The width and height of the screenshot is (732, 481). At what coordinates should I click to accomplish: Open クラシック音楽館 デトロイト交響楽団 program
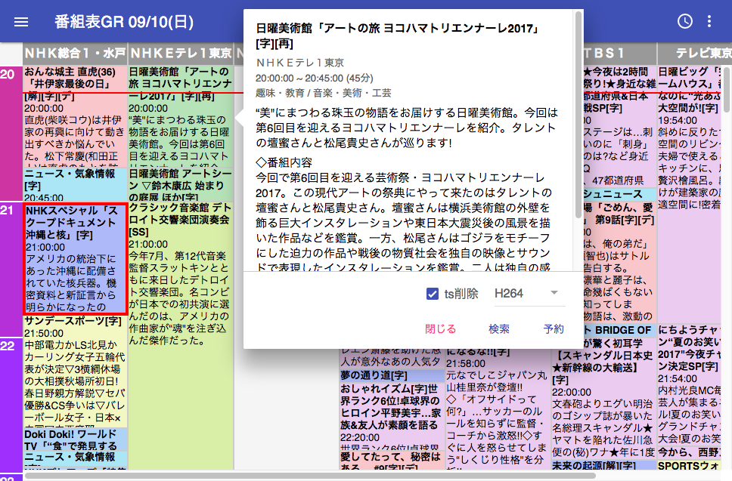[x=181, y=335]
